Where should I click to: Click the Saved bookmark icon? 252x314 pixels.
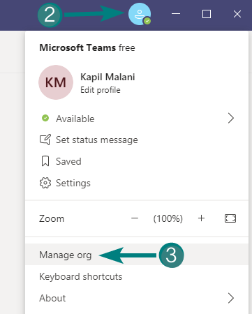point(45,161)
